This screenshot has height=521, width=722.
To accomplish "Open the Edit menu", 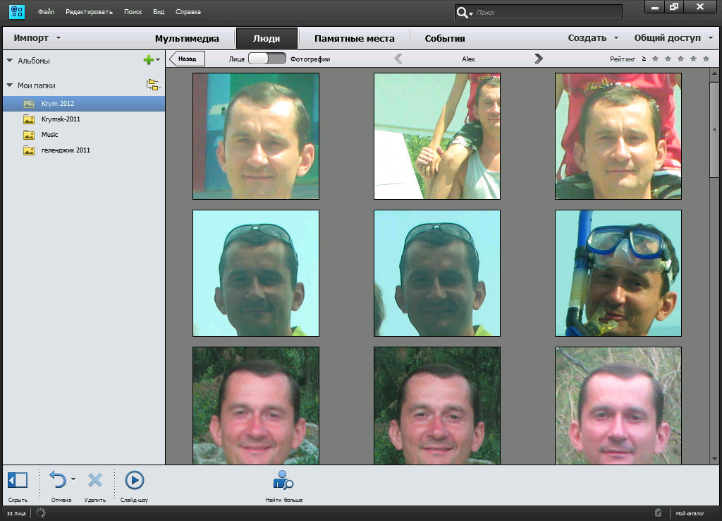I will pos(89,12).
